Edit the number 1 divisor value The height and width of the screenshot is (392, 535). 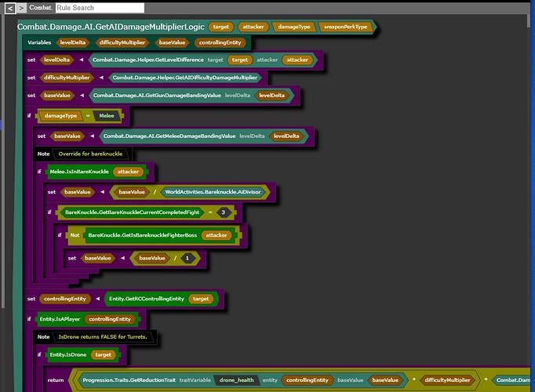[186, 257]
